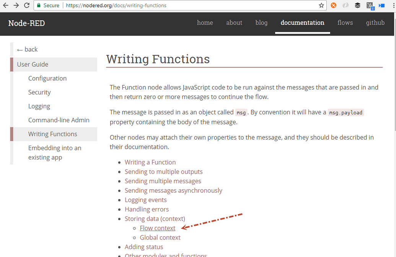The height and width of the screenshot is (257, 396).
Task: Reload the current page
Action: click(x=26, y=5)
